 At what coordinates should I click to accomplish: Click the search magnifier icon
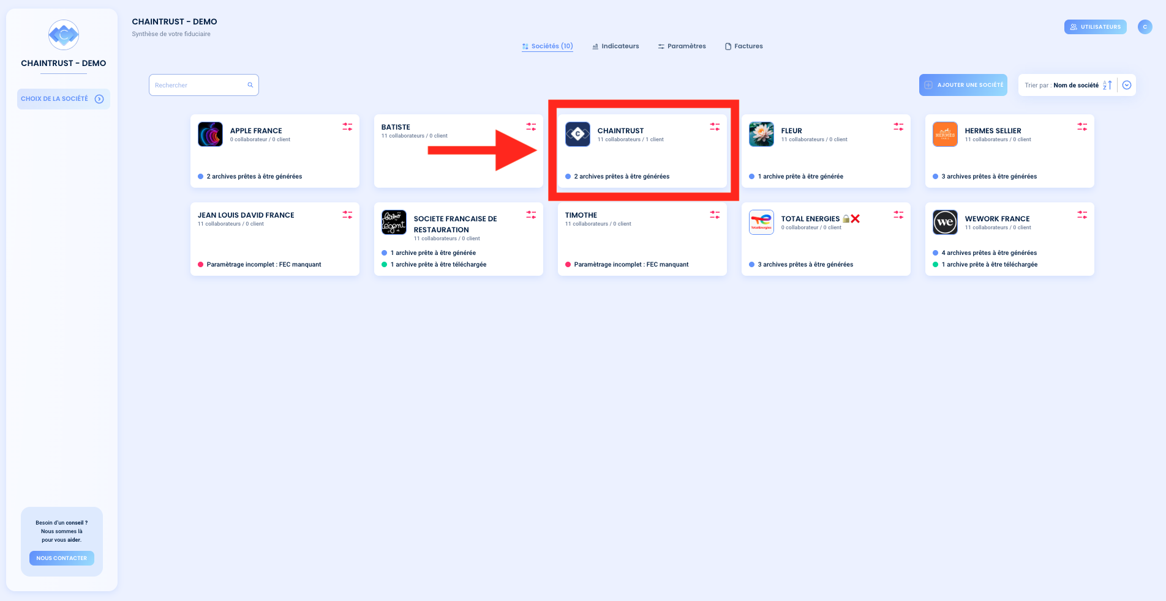click(250, 85)
